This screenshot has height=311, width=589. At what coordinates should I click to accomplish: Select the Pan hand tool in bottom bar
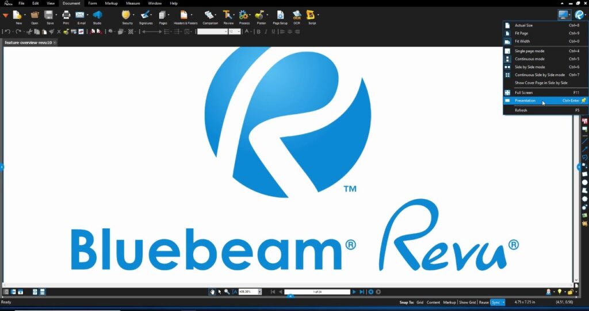click(212, 292)
